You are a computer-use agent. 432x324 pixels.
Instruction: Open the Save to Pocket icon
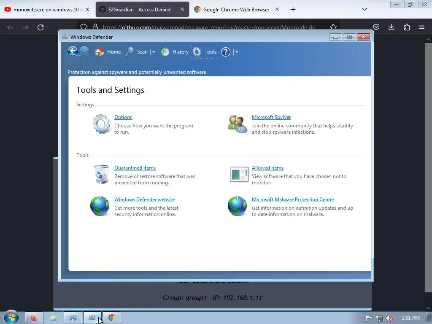[376, 27]
